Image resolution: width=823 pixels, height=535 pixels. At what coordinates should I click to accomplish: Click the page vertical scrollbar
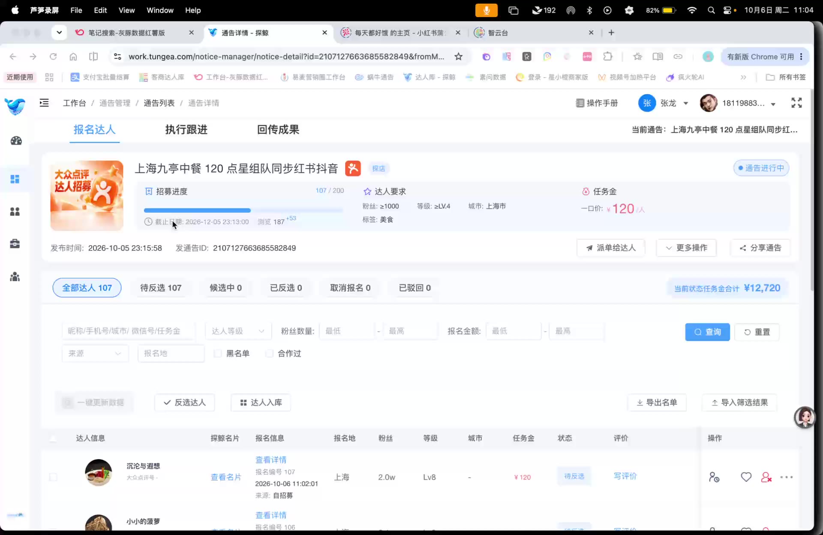click(812, 191)
